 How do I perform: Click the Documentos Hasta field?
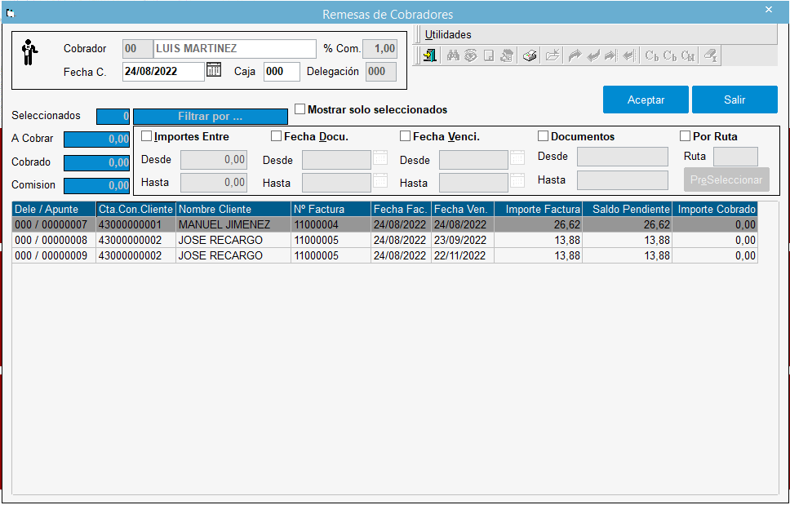click(622, 180)
